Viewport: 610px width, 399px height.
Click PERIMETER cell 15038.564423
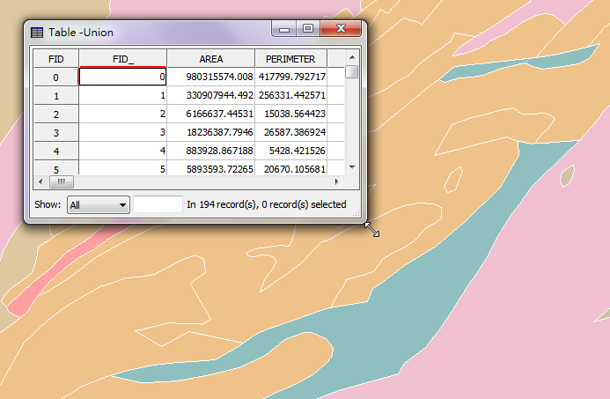click(291, 114)
